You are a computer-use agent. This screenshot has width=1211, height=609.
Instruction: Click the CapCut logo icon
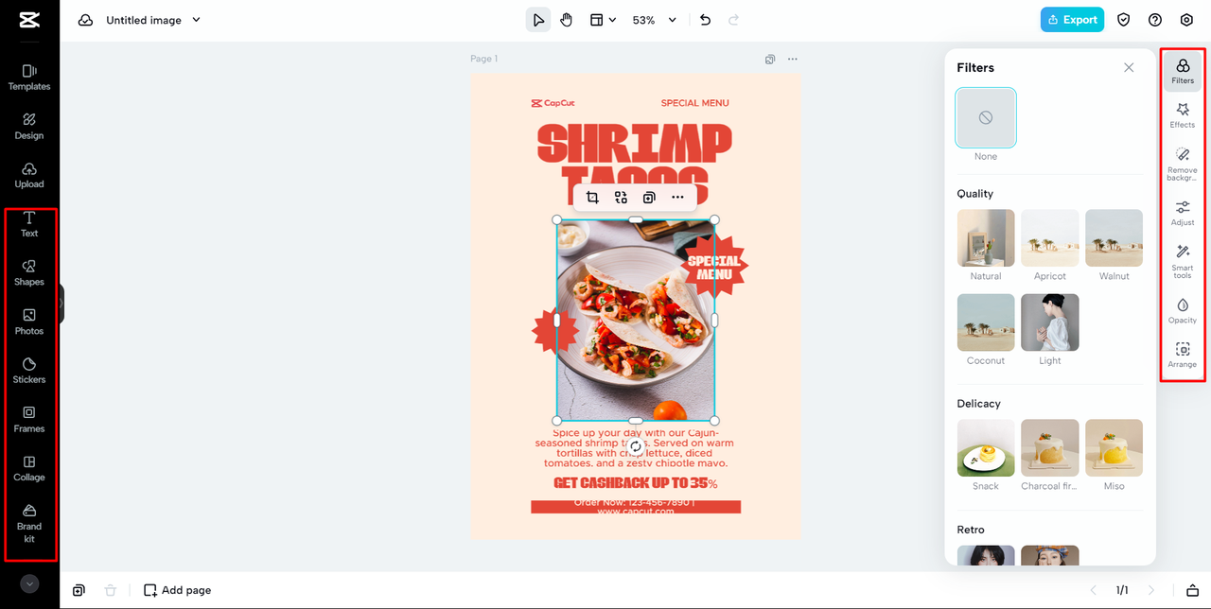click(x=29, y=20)
